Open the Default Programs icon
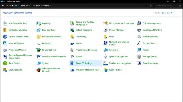This screenshot has height=102, width=183. (72, 30)
